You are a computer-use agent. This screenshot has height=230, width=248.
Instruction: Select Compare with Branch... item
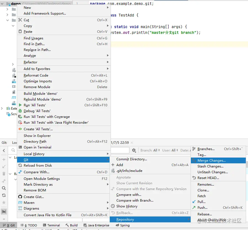tap(150, 200)
